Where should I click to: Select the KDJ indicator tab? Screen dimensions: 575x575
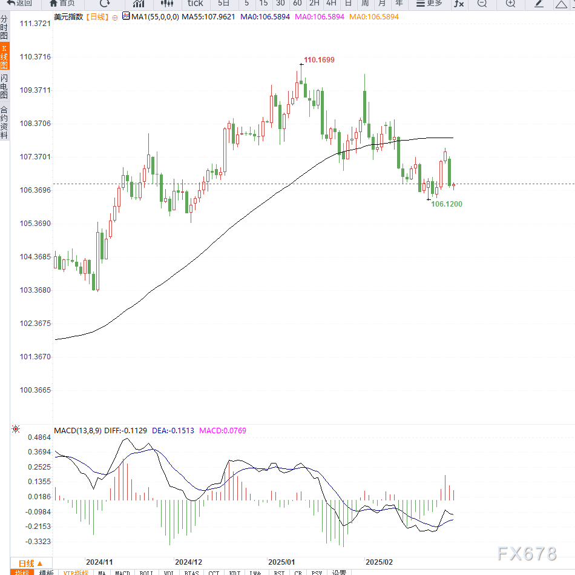(x=235, y=573)
